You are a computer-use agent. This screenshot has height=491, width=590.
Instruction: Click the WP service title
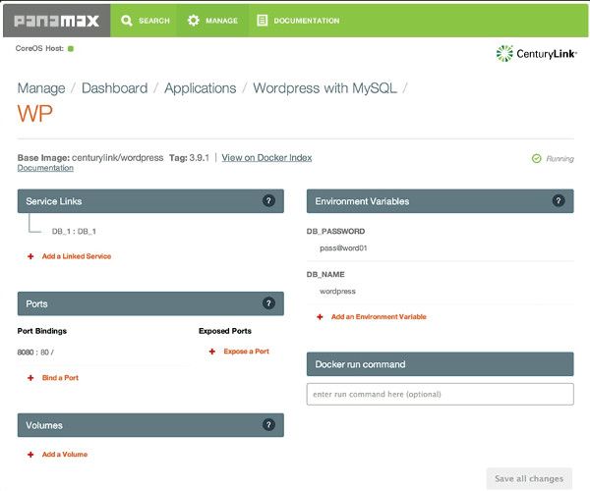pos(35,114)
